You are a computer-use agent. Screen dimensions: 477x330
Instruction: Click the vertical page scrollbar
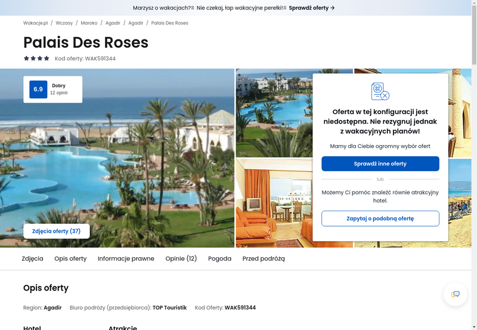[474, 165]
